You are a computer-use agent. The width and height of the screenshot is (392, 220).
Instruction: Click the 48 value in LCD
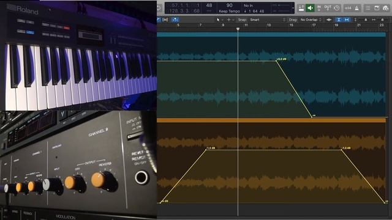point(209,5)
